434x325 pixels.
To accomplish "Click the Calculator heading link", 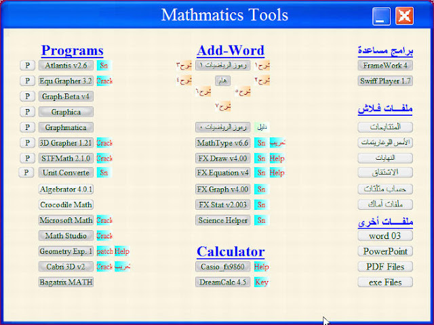I will [231, 252].
